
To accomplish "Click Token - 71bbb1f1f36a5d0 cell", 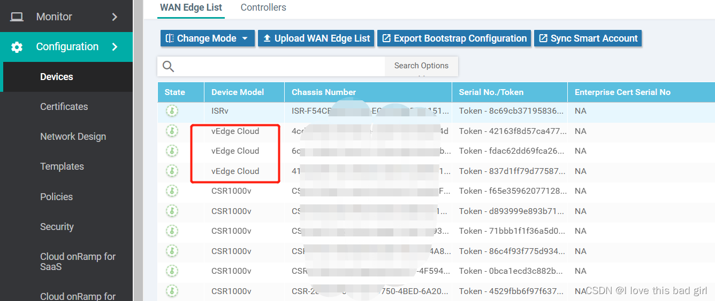I will (x=511, y=231).
